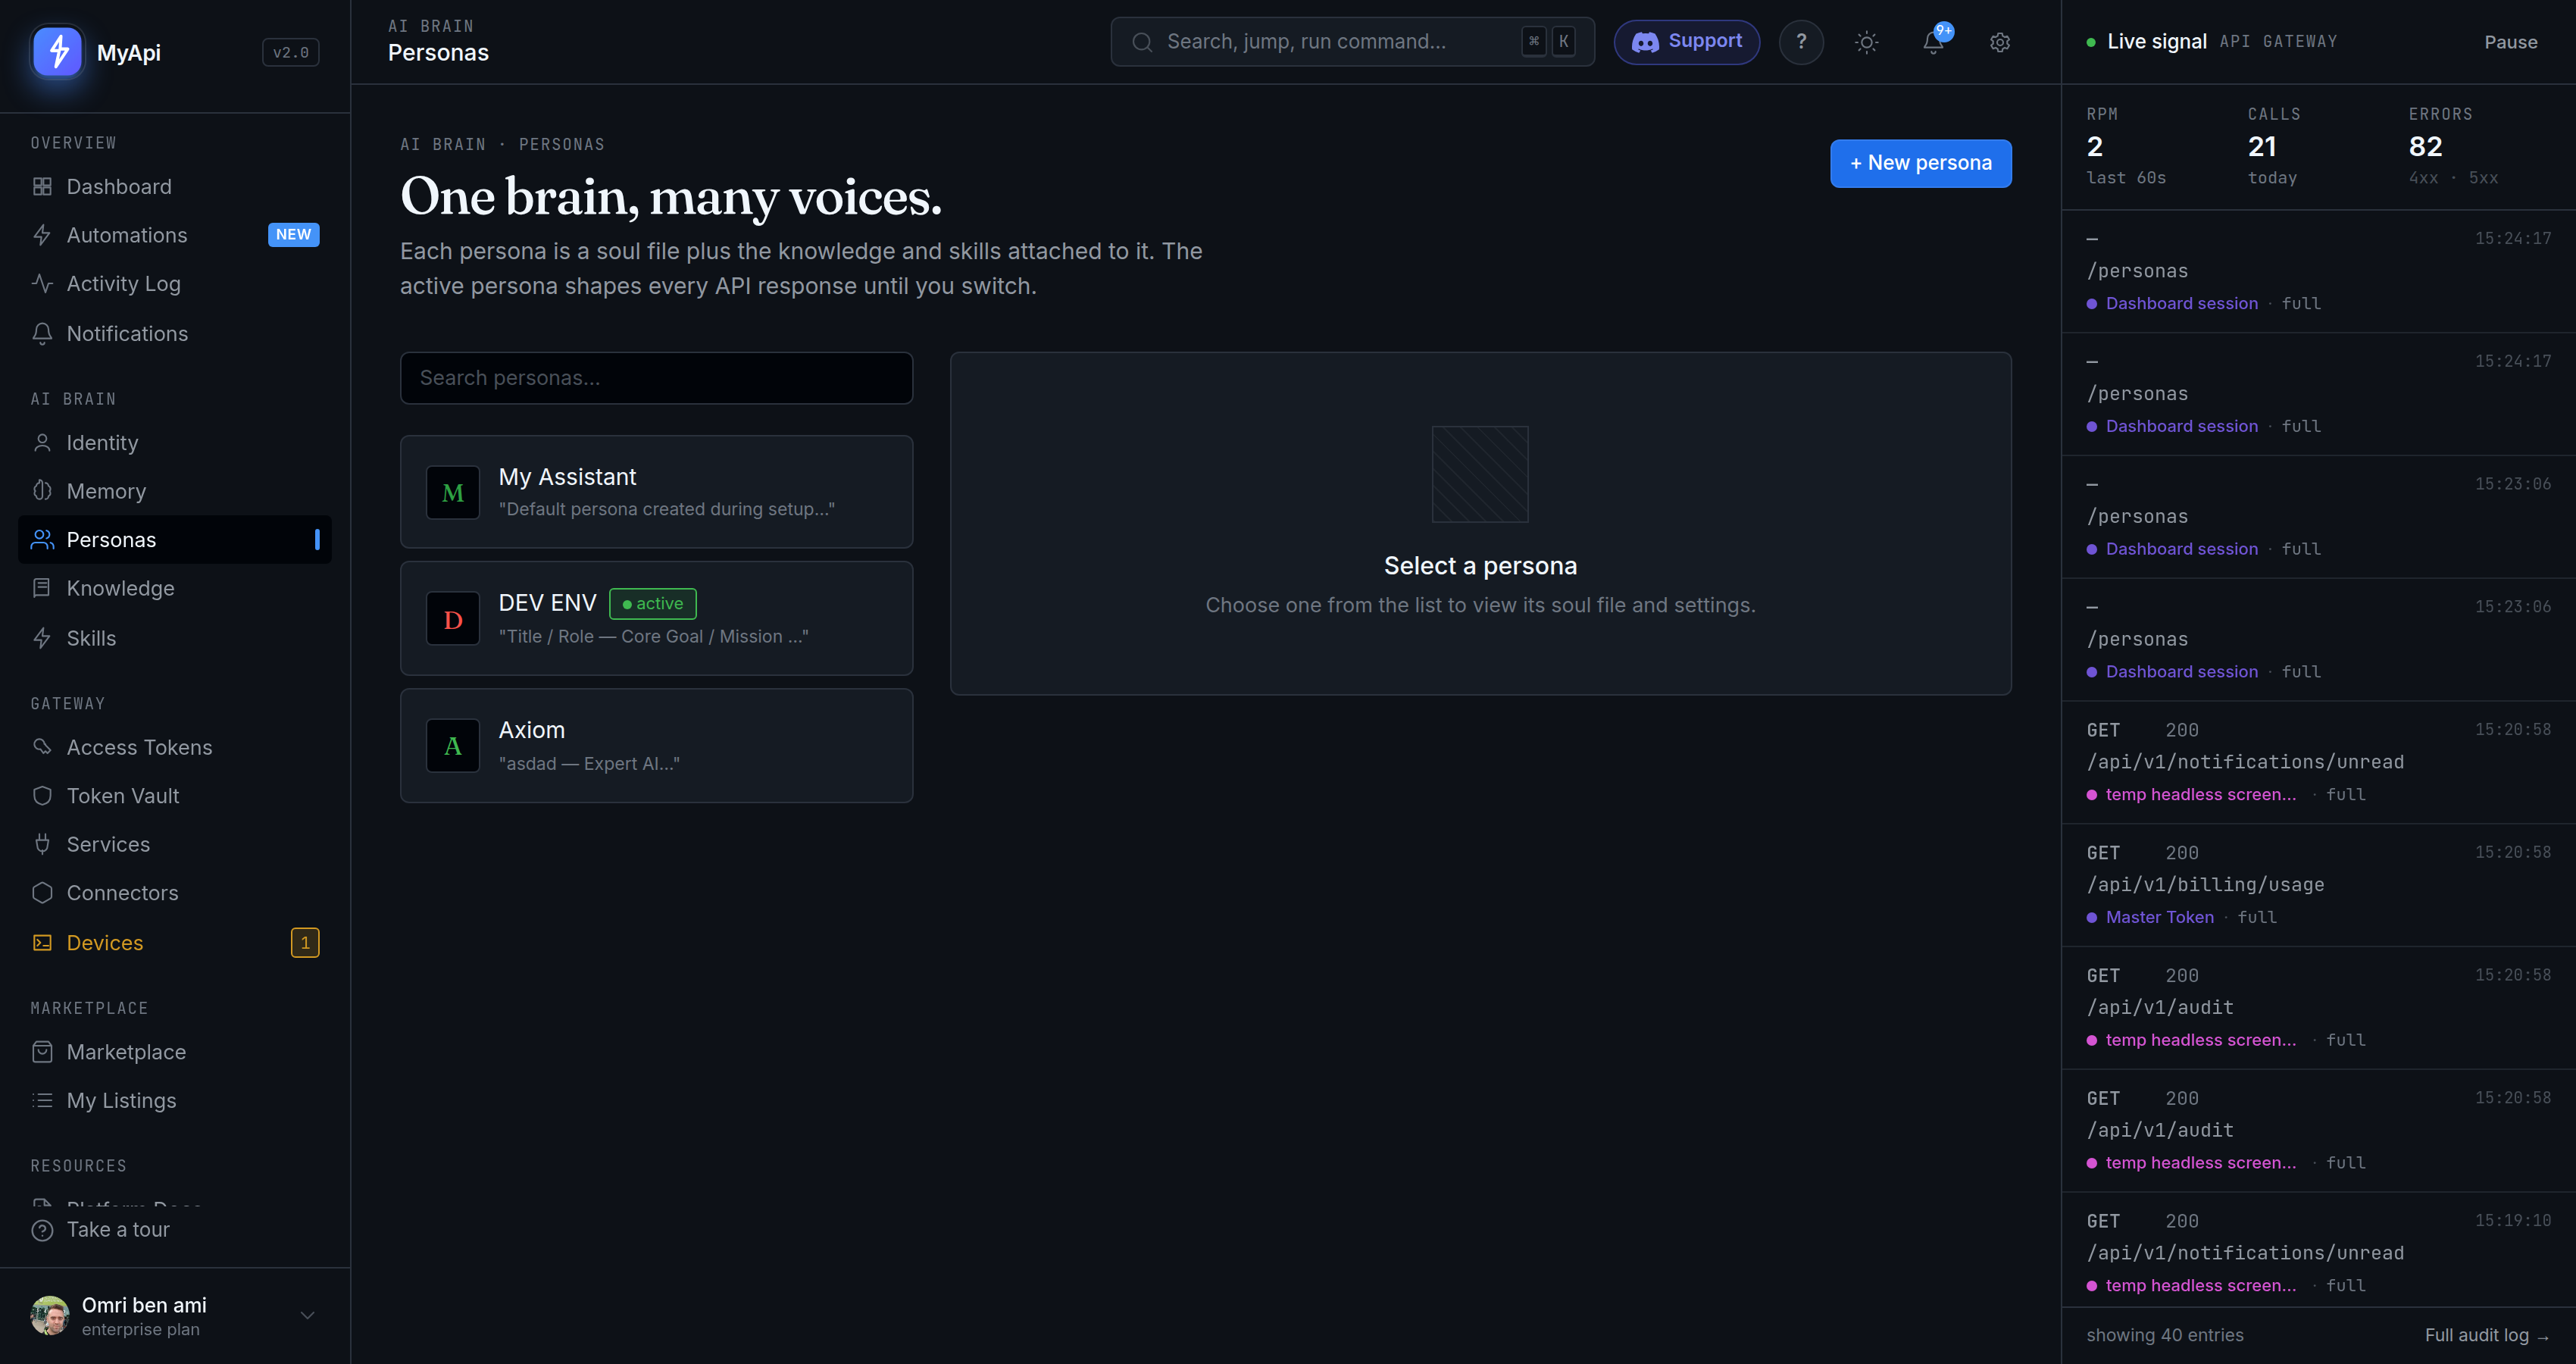Open notifications bell in top bar

click(1933, 42)
